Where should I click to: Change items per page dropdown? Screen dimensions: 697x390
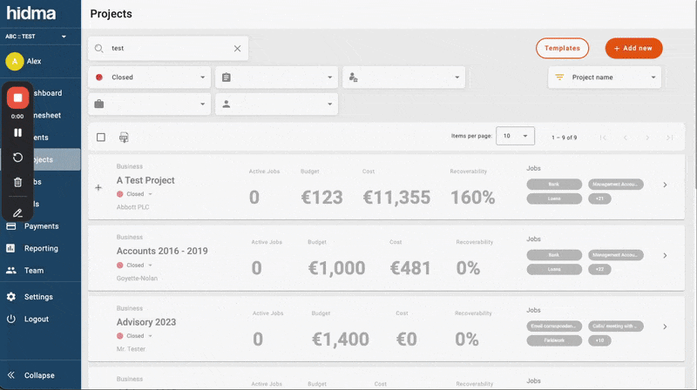[515, 136]
